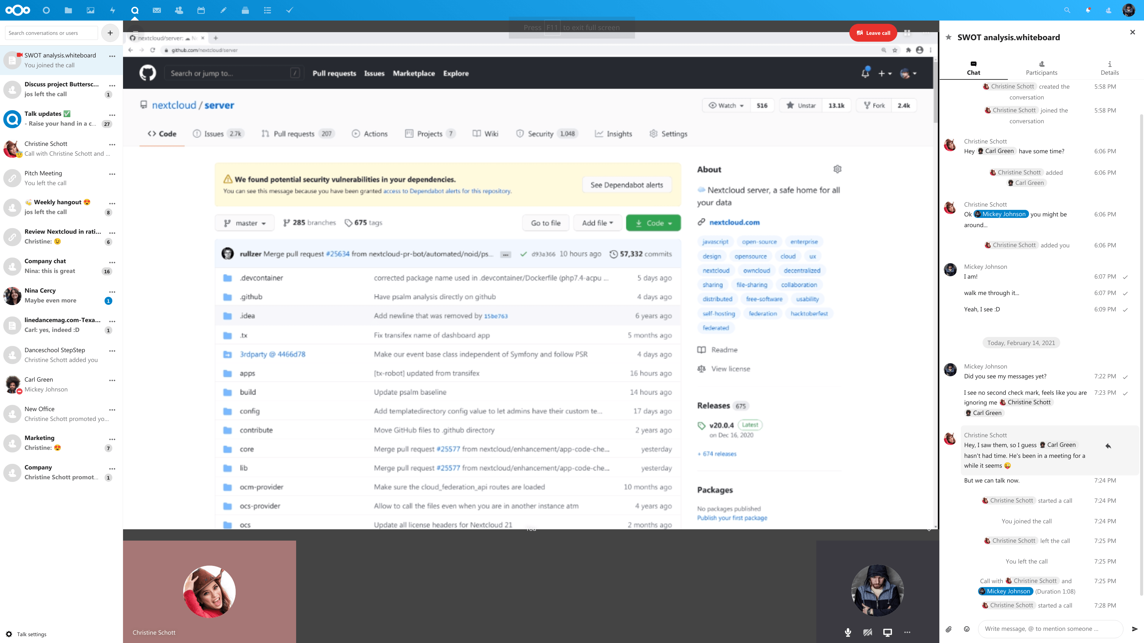Screen dimensions: 1144x643
Task: Switch to the Details tab
Action: click(1109, 68)
